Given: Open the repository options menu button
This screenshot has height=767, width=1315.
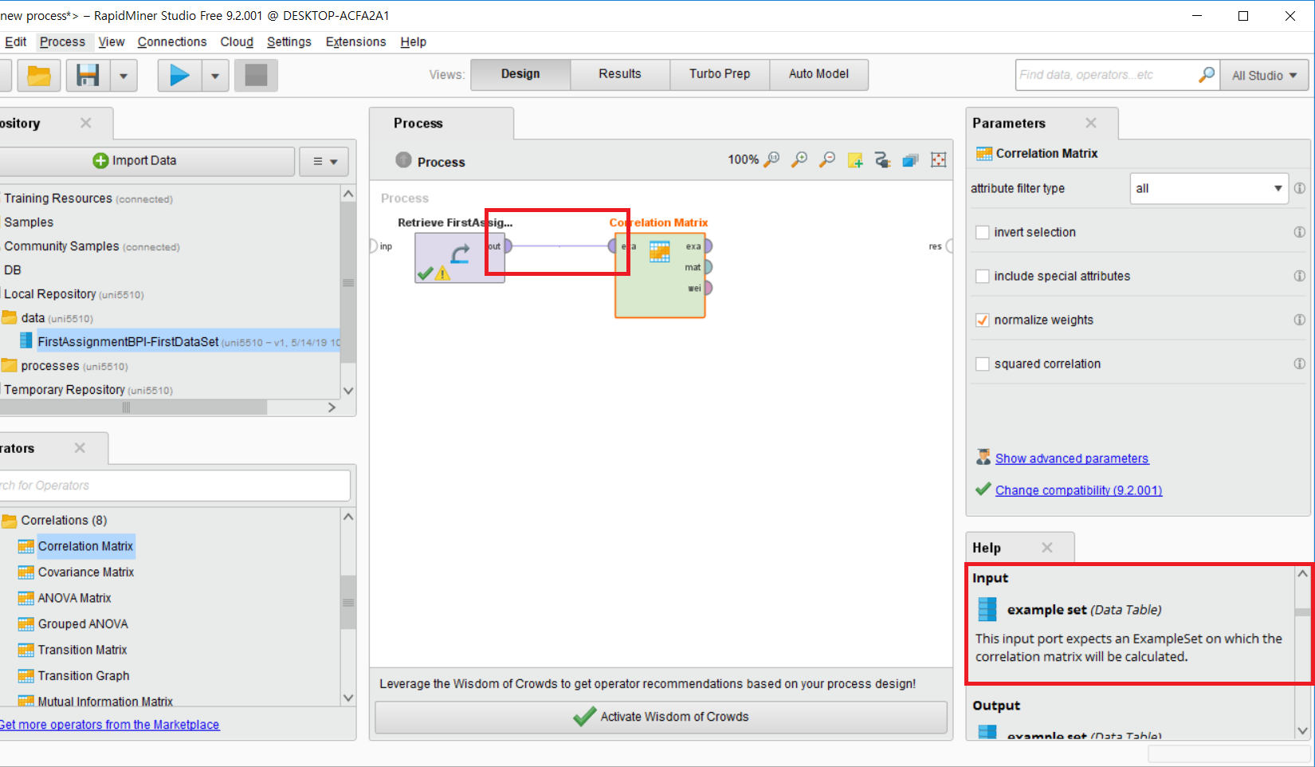Looking at the screenshot, I should 324,161.
